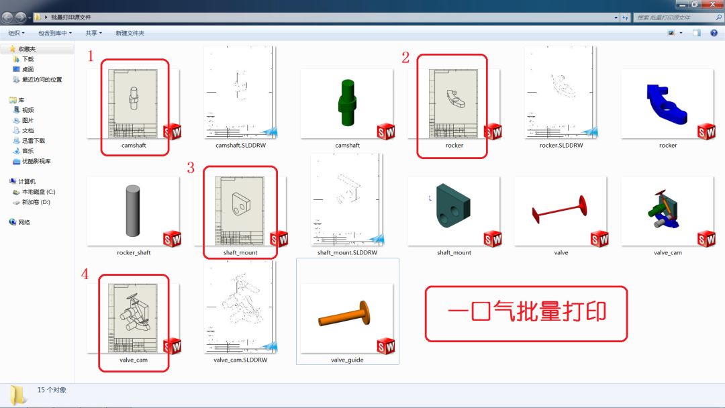Click the search magnifier icon
The width and height of the screenshot is (725, 408).
[719, 17]
